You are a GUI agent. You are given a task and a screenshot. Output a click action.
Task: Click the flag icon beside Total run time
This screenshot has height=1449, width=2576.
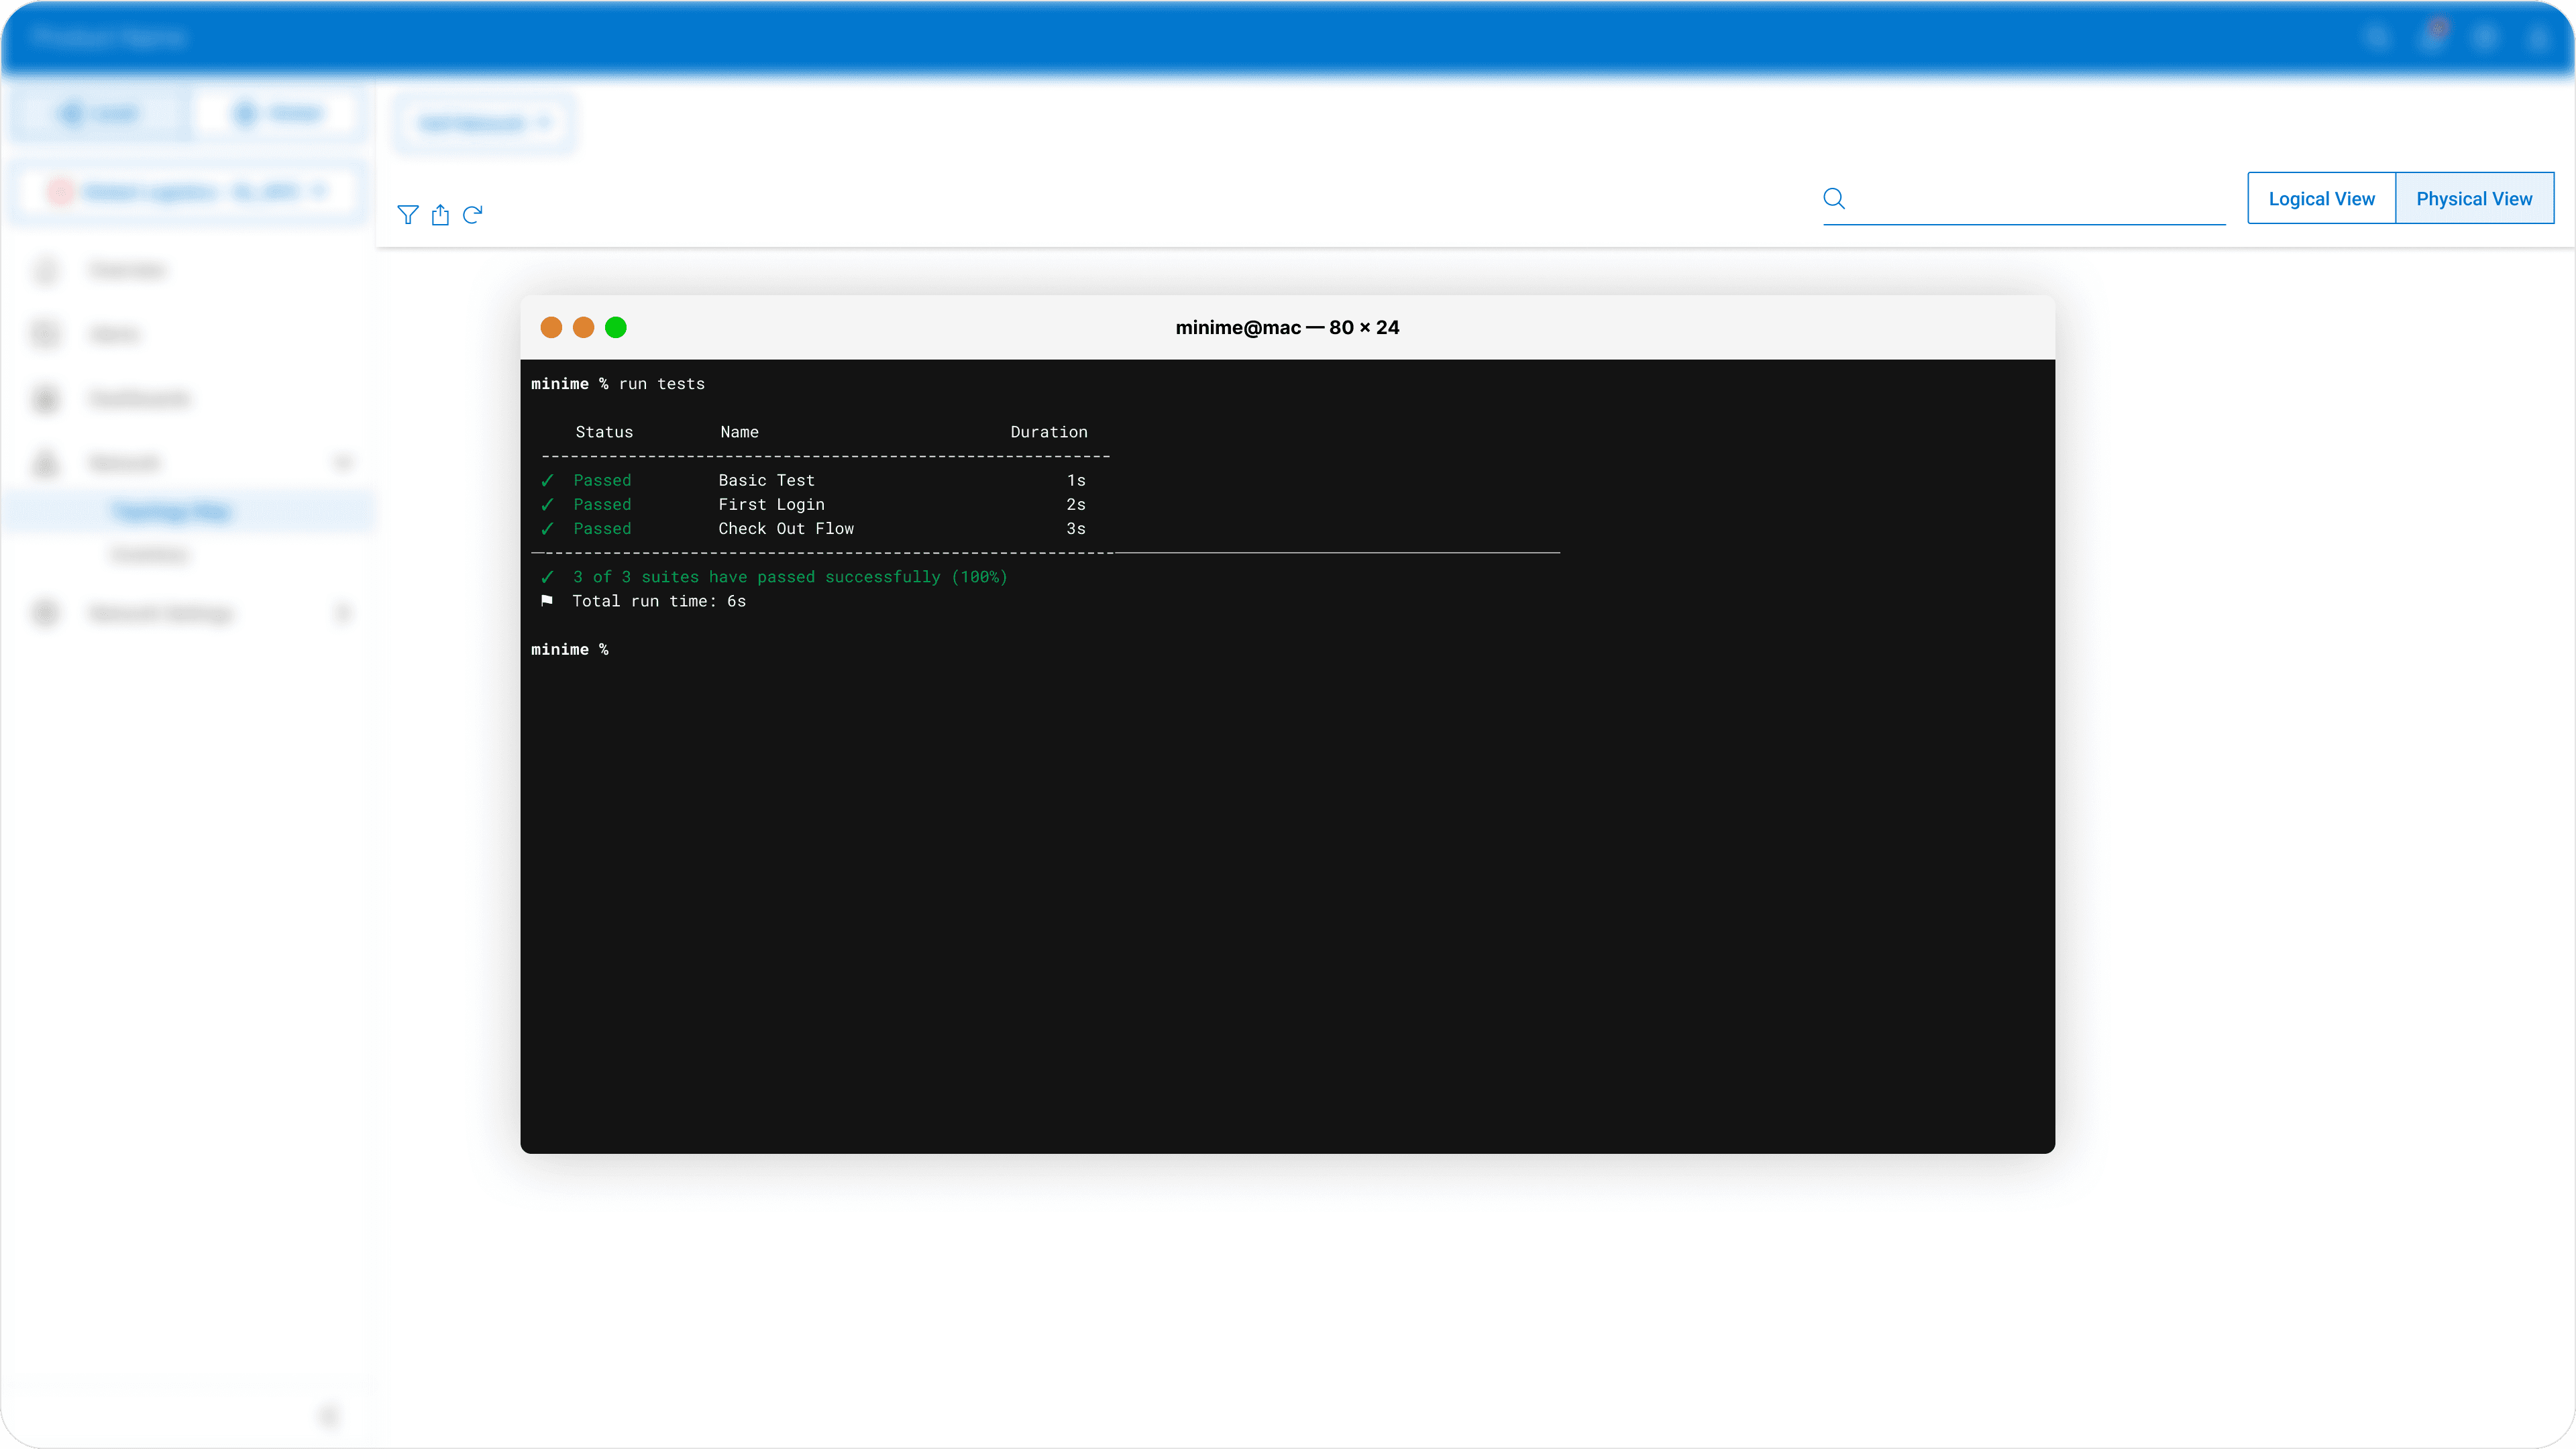click(547, 601)
